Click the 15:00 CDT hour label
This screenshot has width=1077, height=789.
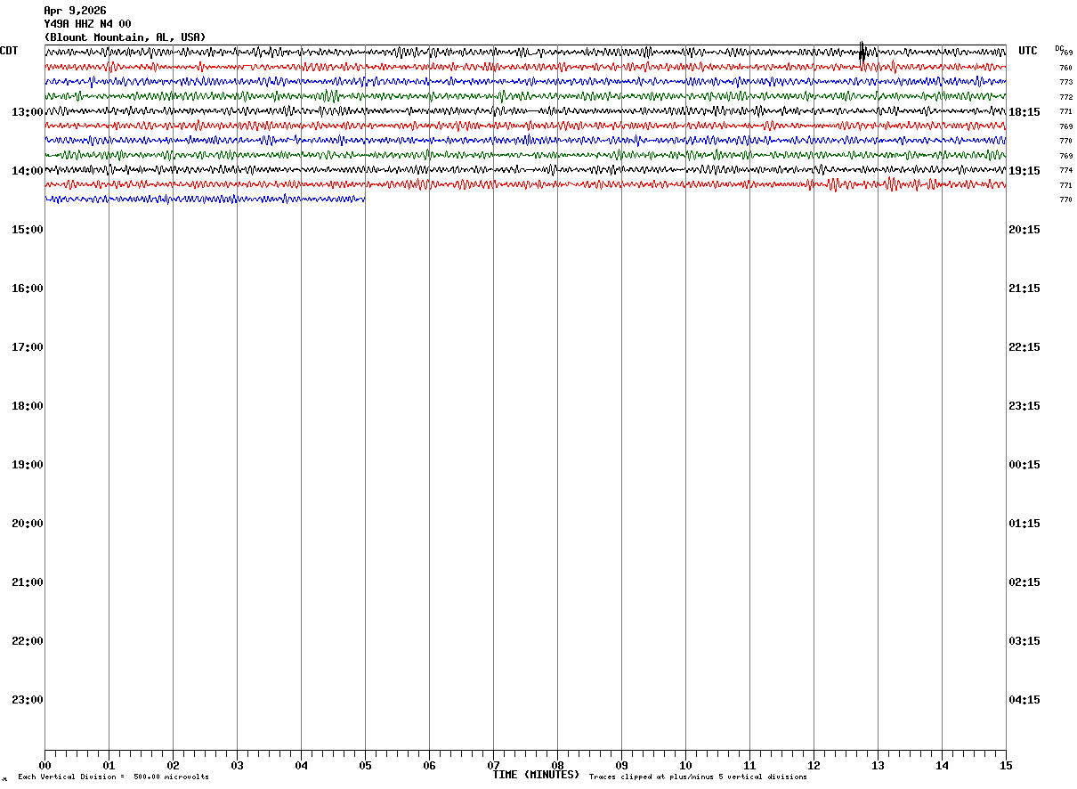coord(28,230)
